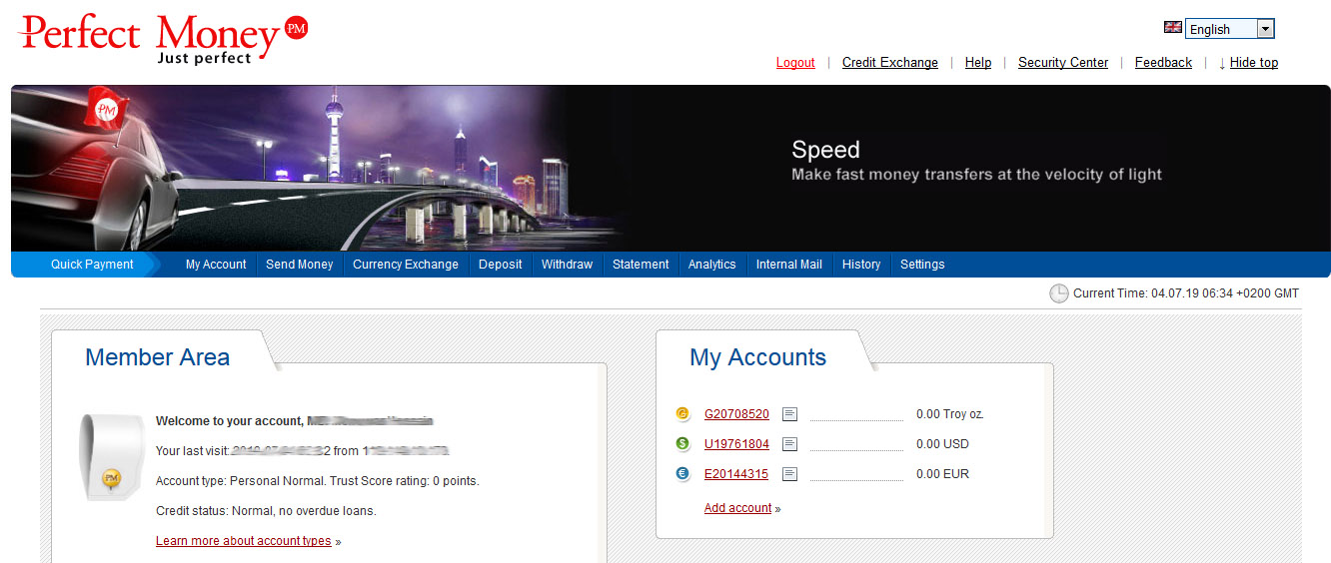Click the Member Area heading
Viewport: 1331px width, 563px height.
(158, 357)
